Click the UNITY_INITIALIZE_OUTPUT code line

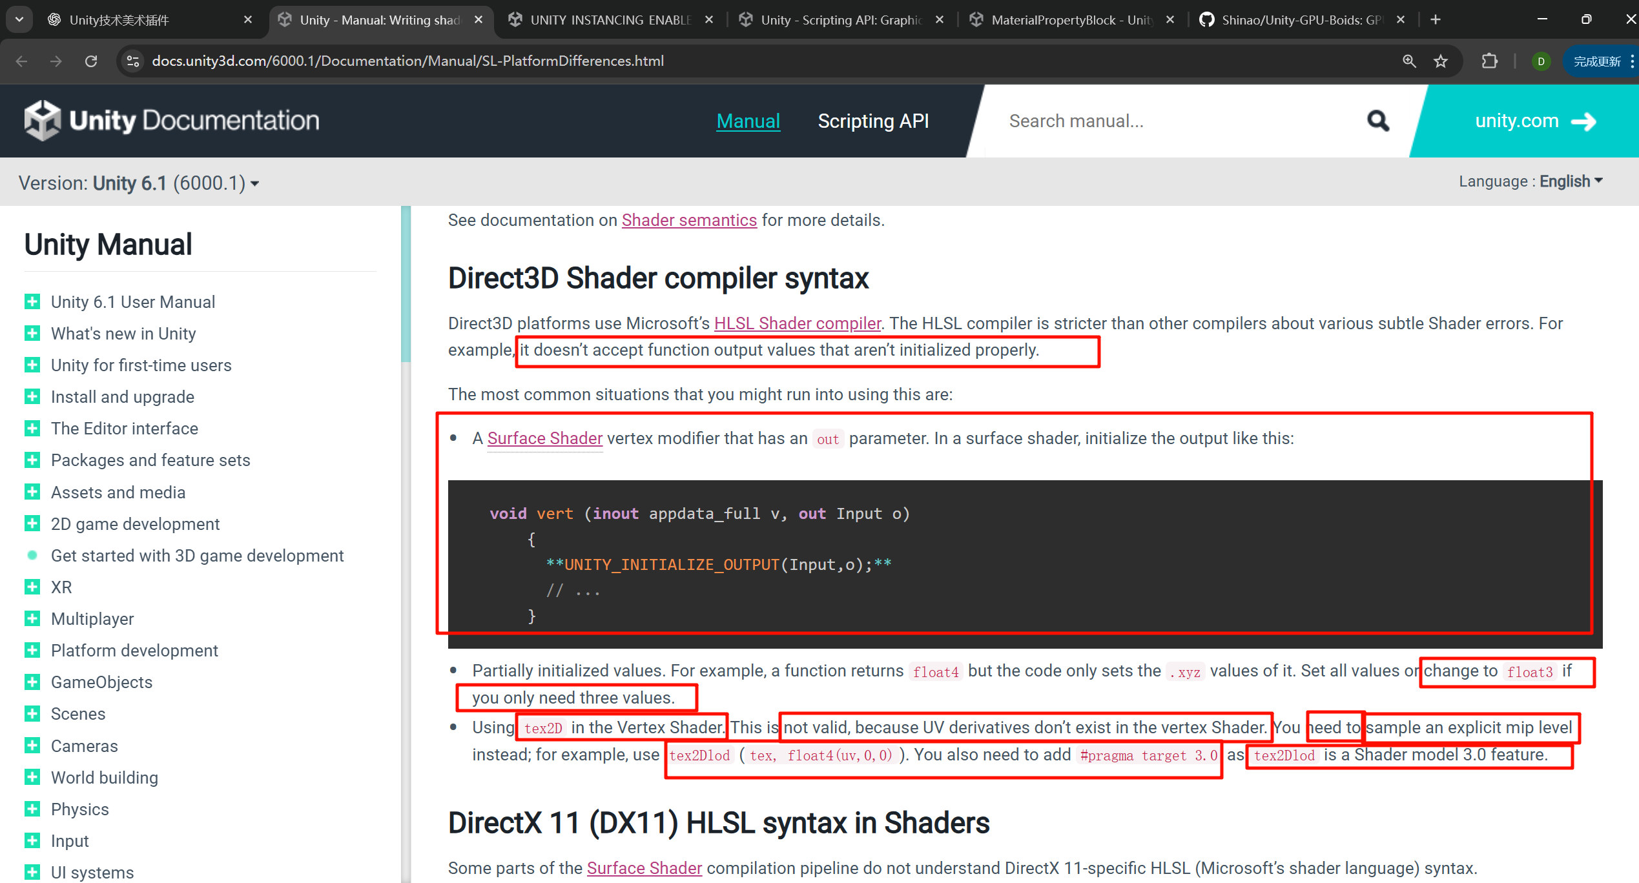(x=718, y=565)
